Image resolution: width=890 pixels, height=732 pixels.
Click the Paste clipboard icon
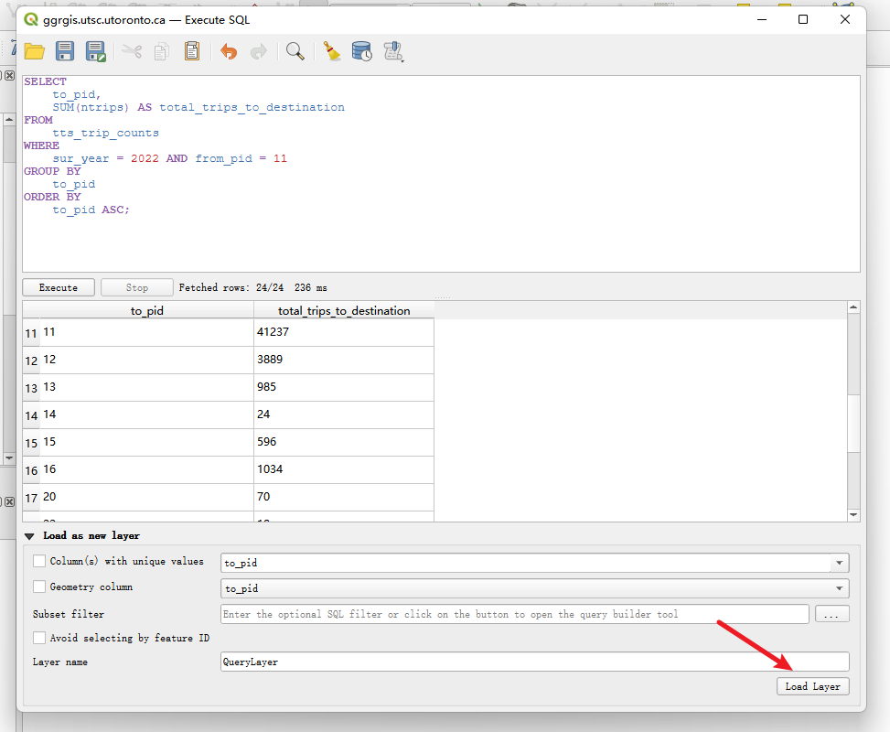(192, 51)
